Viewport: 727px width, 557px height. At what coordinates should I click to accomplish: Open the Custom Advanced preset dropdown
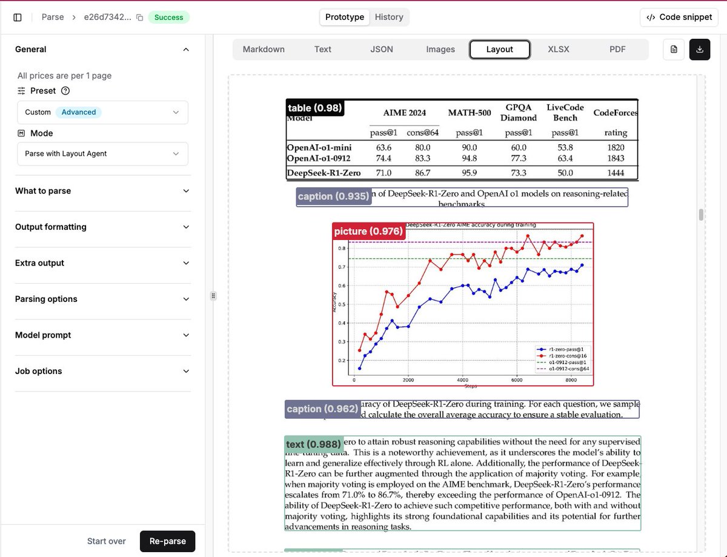102,112
